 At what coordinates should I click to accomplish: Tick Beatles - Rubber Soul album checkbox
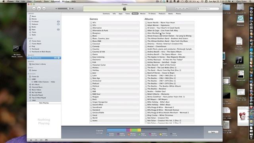pos(146,91)
